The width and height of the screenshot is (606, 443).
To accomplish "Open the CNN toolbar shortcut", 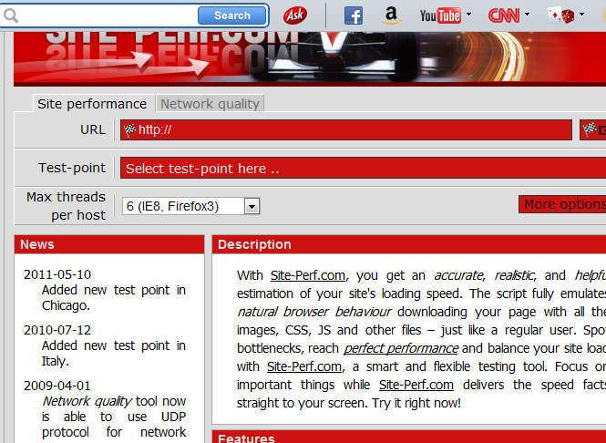I will coord(504,15).
